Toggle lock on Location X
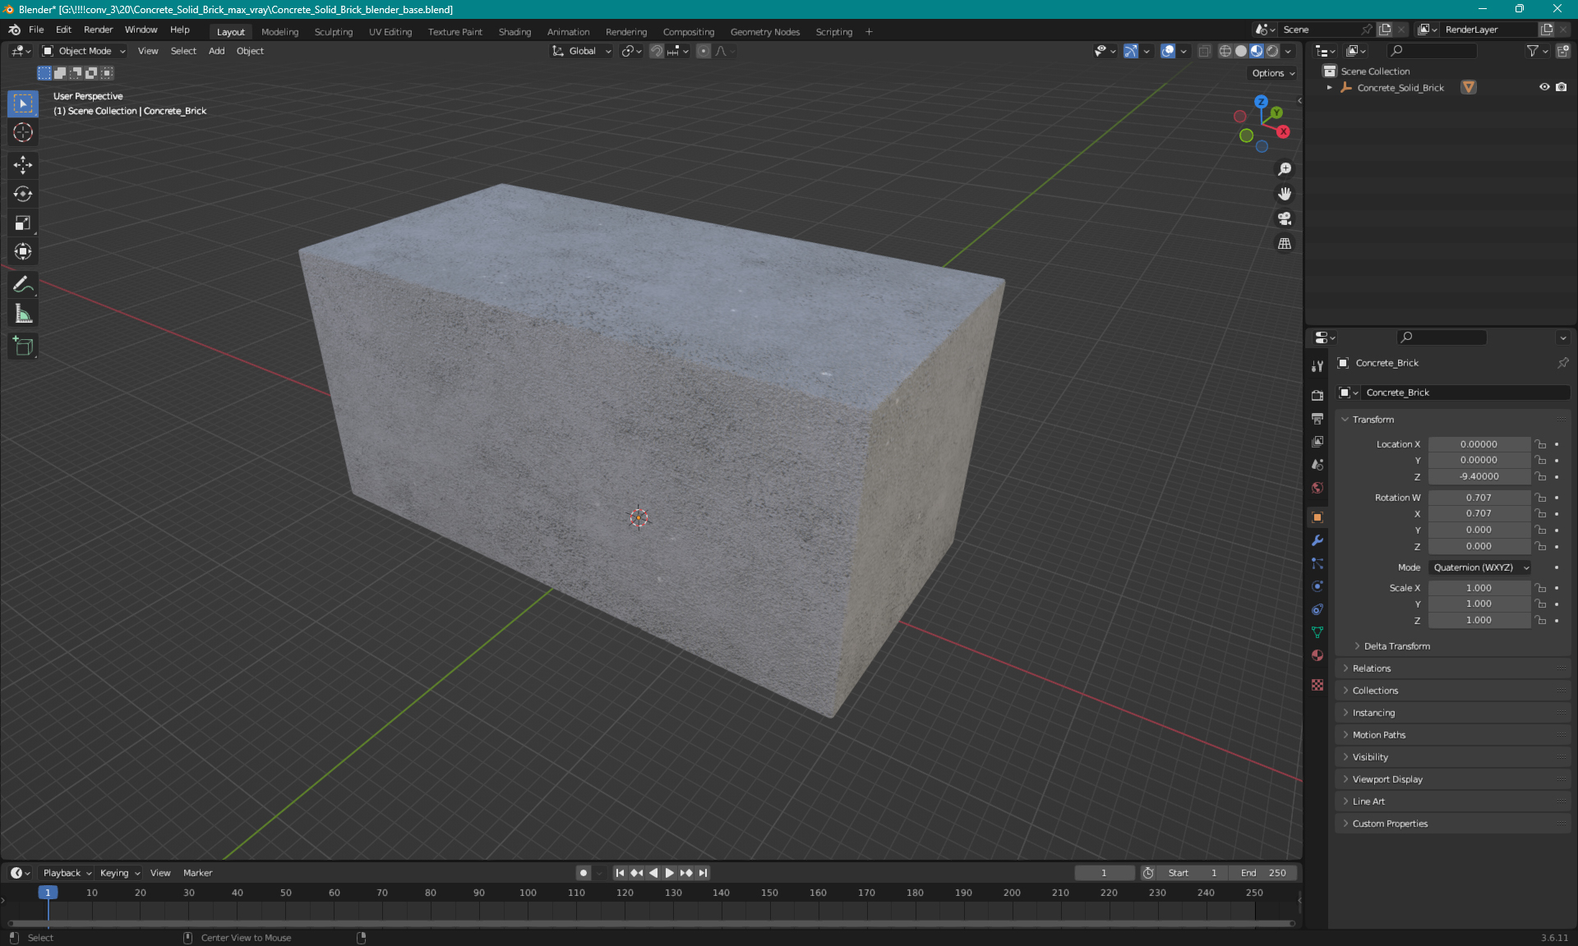 tap(1541, 444)
